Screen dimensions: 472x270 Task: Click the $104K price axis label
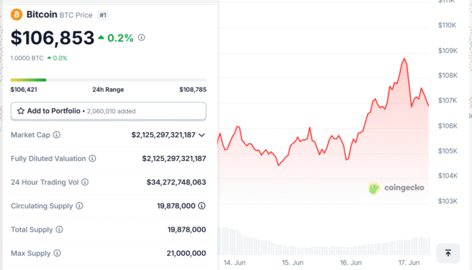pyautogui.click(x=448, y=176)
